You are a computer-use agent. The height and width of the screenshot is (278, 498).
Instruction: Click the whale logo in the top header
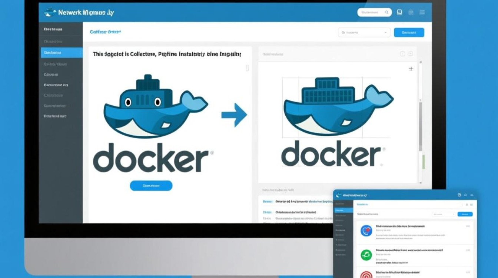(x=50, y=13)
